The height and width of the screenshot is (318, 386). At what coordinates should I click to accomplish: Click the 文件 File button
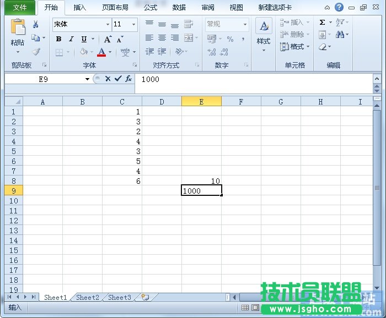point(20,8)
